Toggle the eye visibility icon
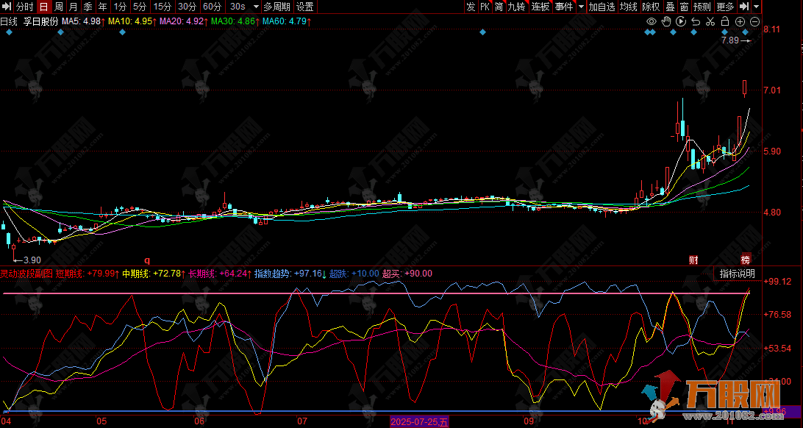Screen dimensions: 803x428 coord(651,21)
